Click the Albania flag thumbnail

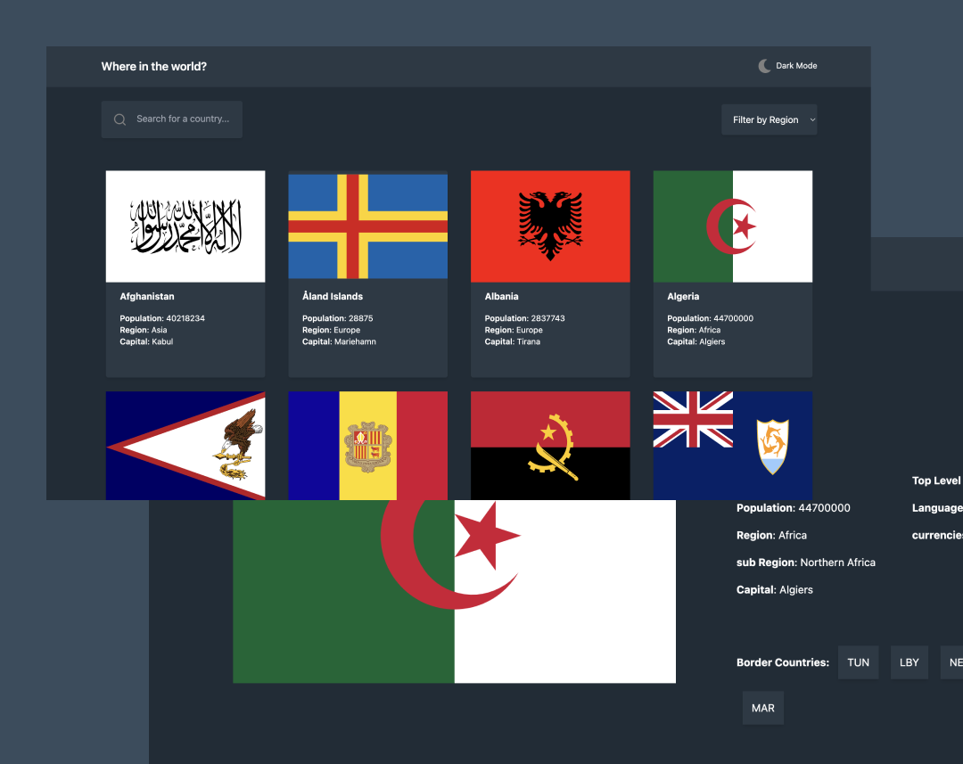550,226
